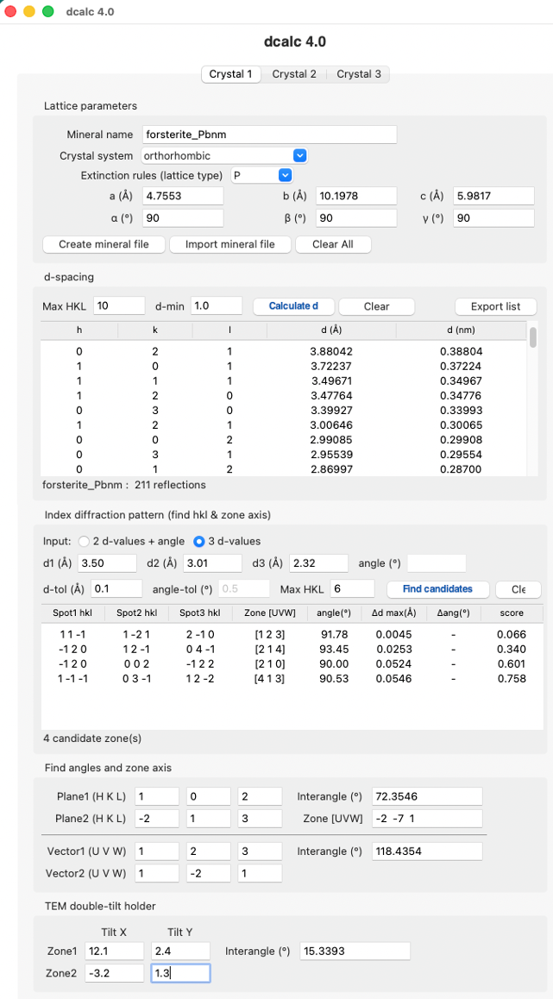Click the d3 (Å) input field

(318, 563)
